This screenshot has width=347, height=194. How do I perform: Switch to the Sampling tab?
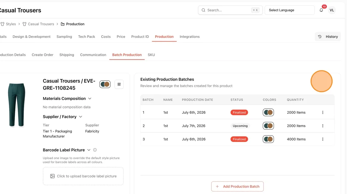(64, 37)
